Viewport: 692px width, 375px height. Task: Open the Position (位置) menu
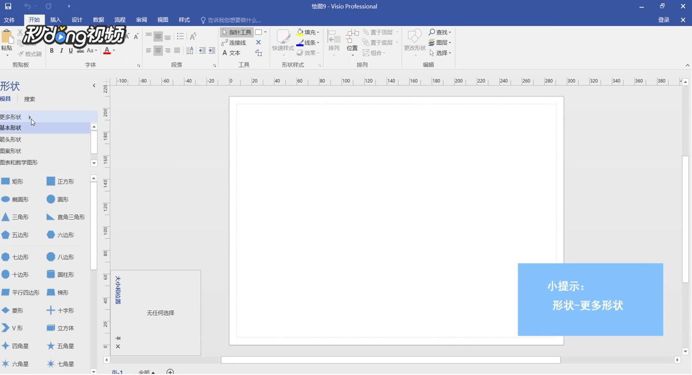point(352,43)
